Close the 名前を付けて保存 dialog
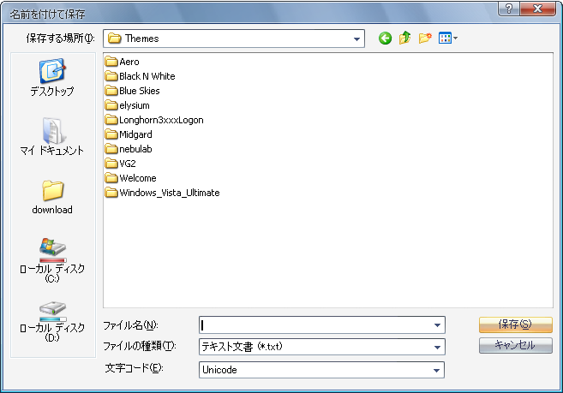The width and height of the screenshot is (563, 393). pos(537,9)
